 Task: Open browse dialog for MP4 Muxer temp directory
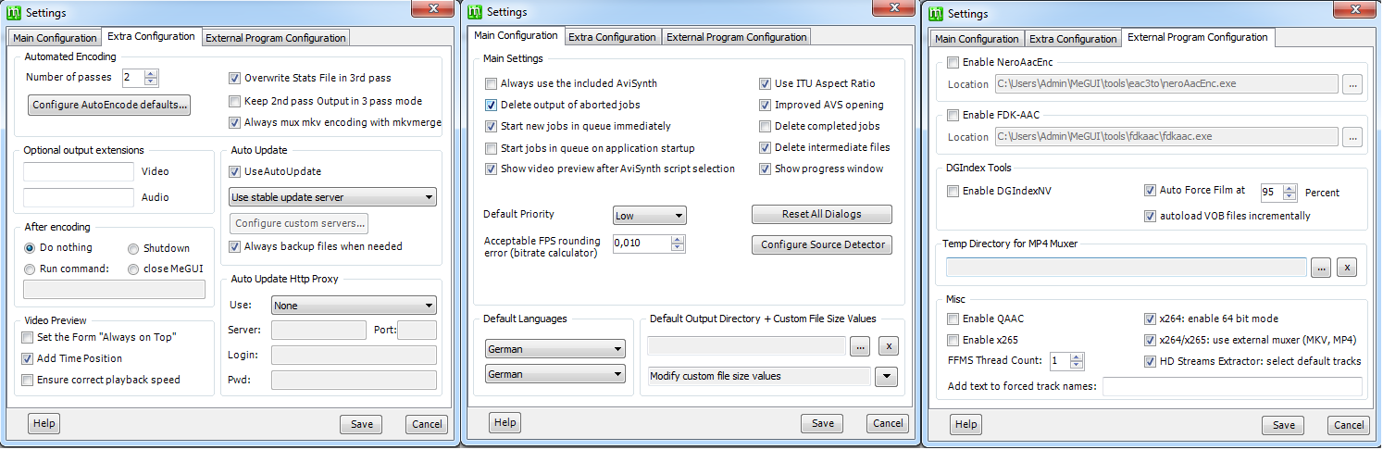pyautogui.click(x=1321, y=268)
